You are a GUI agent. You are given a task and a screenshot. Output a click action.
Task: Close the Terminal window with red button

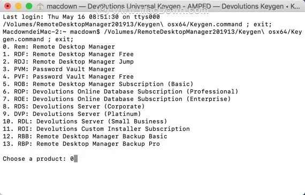tap(7, 6)
